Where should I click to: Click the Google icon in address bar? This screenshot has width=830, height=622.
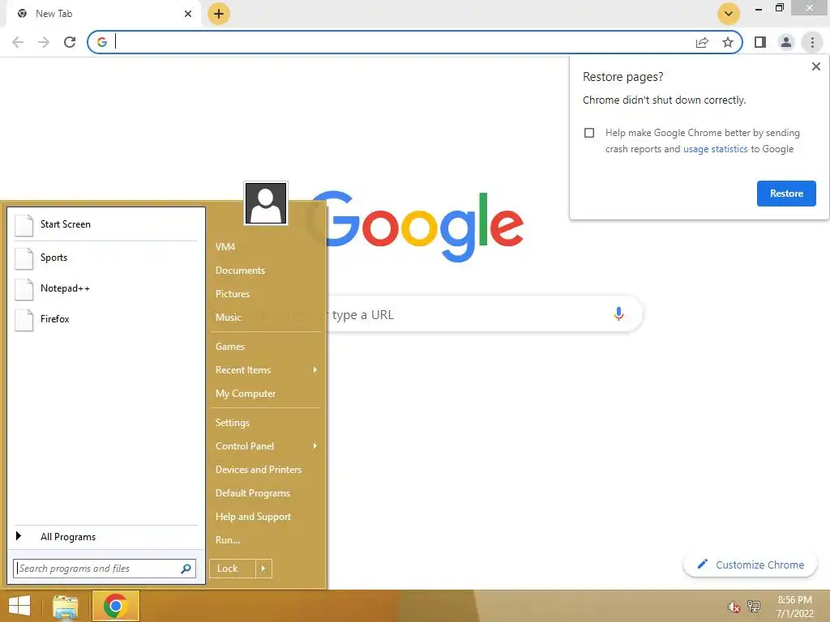pos(102,42)
